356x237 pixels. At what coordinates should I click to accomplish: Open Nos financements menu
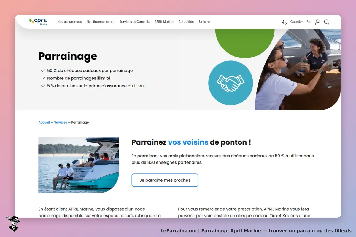(x=100, y=22)
